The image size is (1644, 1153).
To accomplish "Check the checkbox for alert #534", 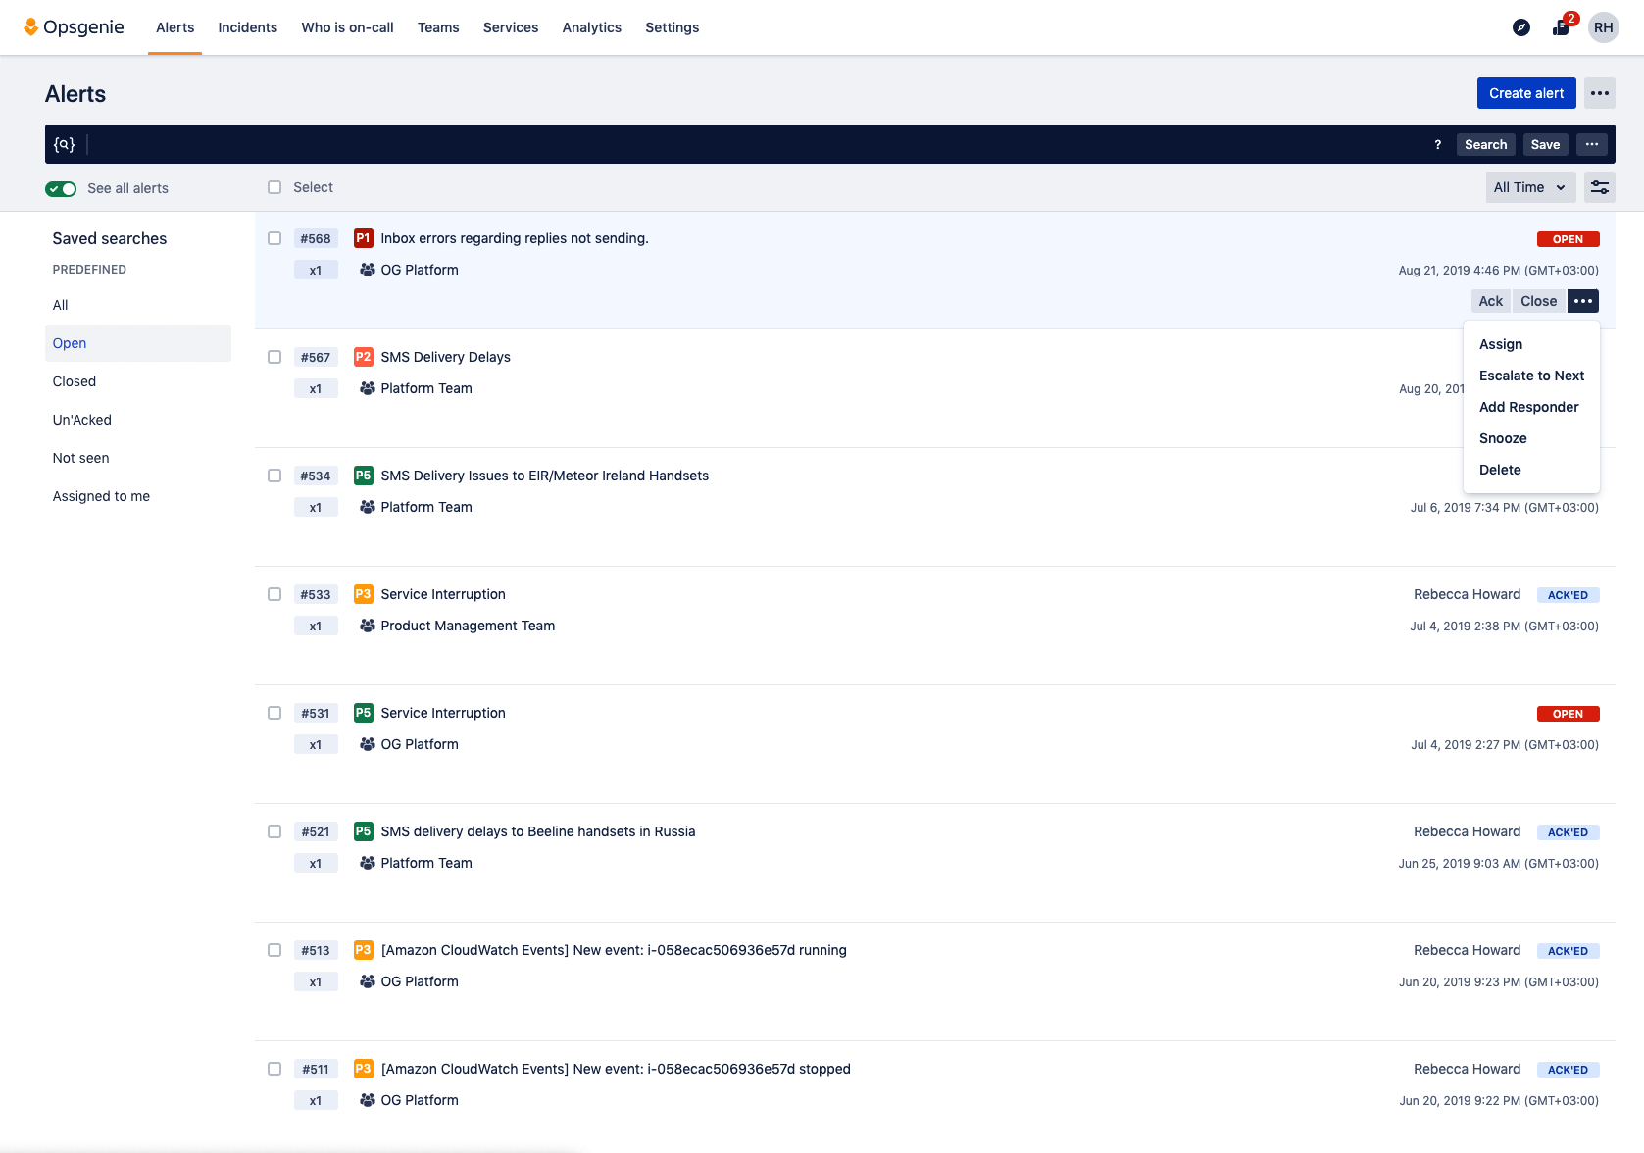I will coord(274,476).
